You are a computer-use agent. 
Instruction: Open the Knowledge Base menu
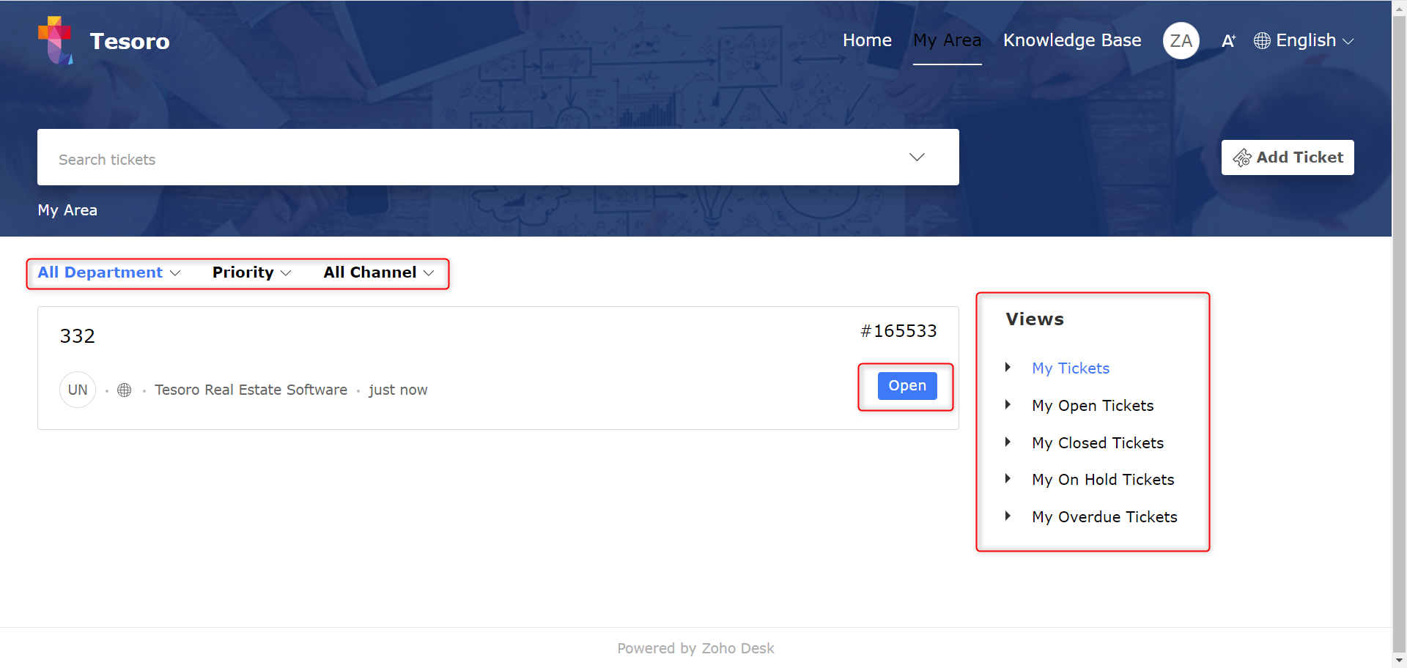pos(1072,40)
